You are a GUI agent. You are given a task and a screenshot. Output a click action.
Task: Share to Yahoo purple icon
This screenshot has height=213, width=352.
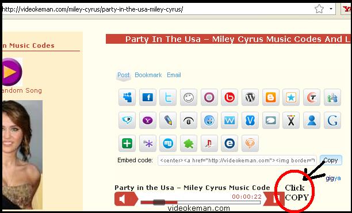147,120
